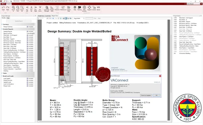
Task: Click the Zoom Out toolbar icon
Action: pyautogui.click(x=18, y=8)
